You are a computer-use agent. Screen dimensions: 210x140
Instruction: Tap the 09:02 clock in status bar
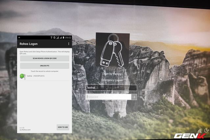pyautogui.click(x=68, y=38)
